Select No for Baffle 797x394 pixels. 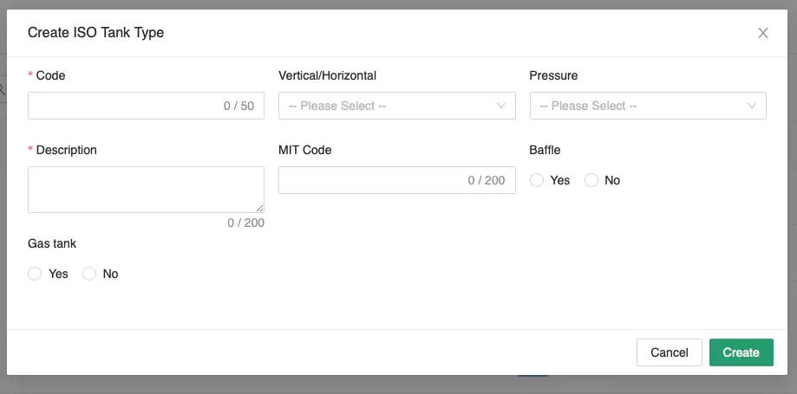[x=591, y=180]
